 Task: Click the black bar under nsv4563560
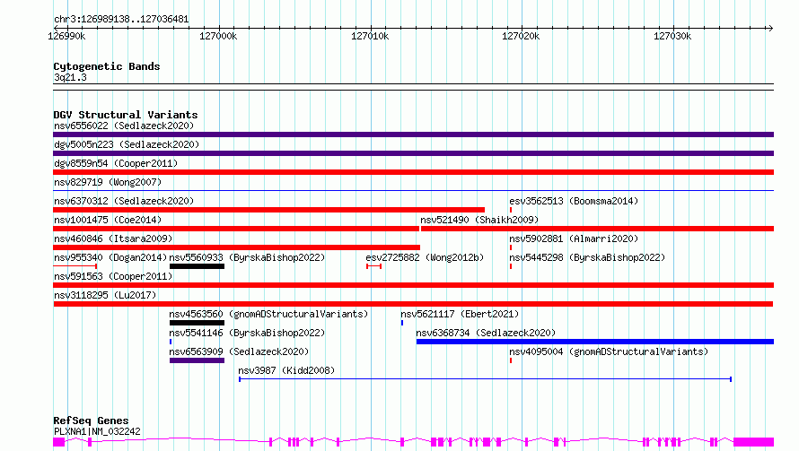(198, 323)
